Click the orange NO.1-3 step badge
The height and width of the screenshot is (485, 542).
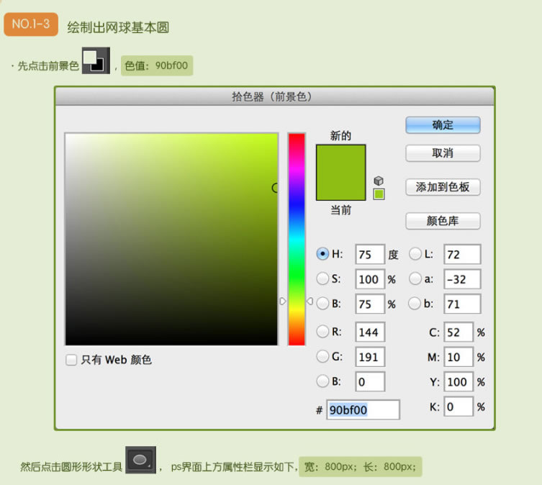(x=31, y=24)
